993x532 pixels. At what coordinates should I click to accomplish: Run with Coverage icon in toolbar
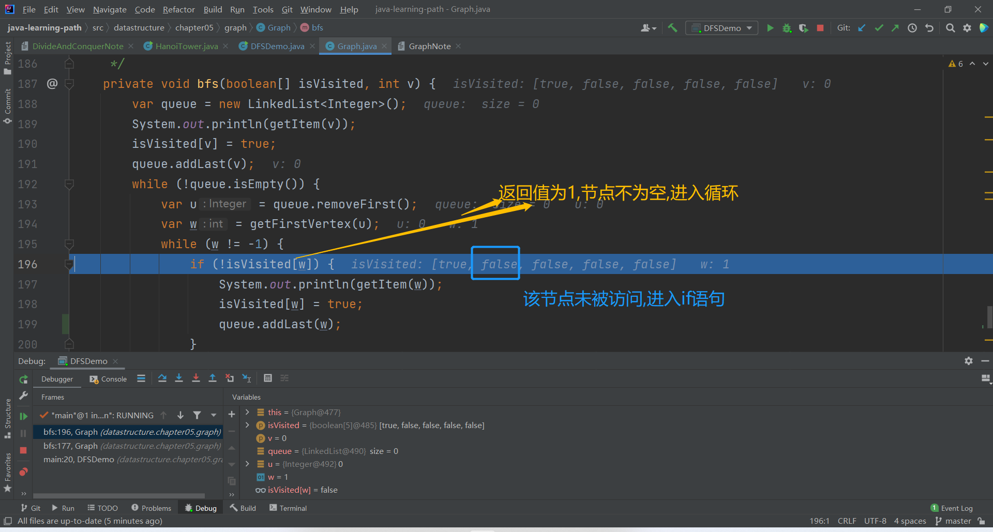click(803, 28)
